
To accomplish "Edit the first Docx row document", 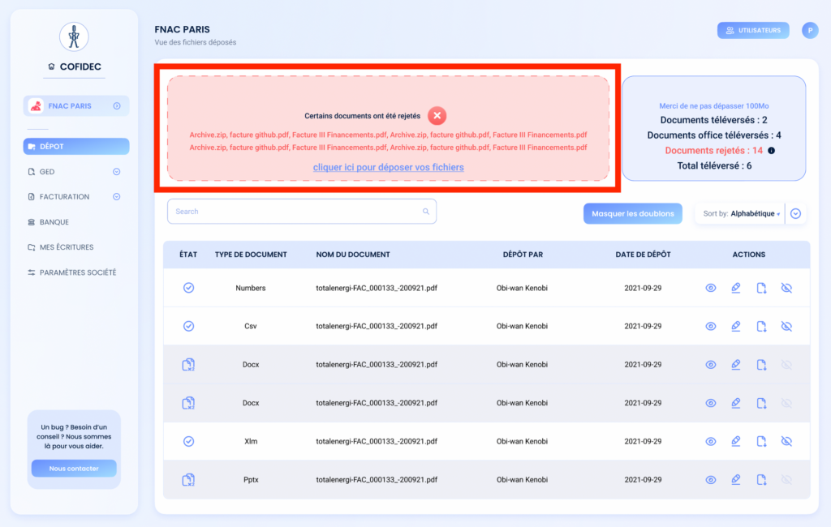I will click(735, 364).
